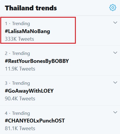Open the #LalisaMaNoBang hashtag
Viewport: 120px width, 134px height.
pos(28,32)
